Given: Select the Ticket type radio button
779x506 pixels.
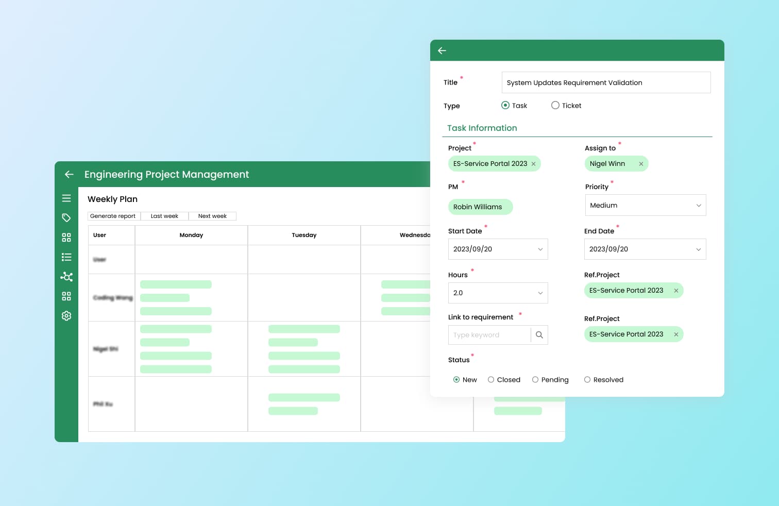Looking at the screenshot, I should (555, 106).
